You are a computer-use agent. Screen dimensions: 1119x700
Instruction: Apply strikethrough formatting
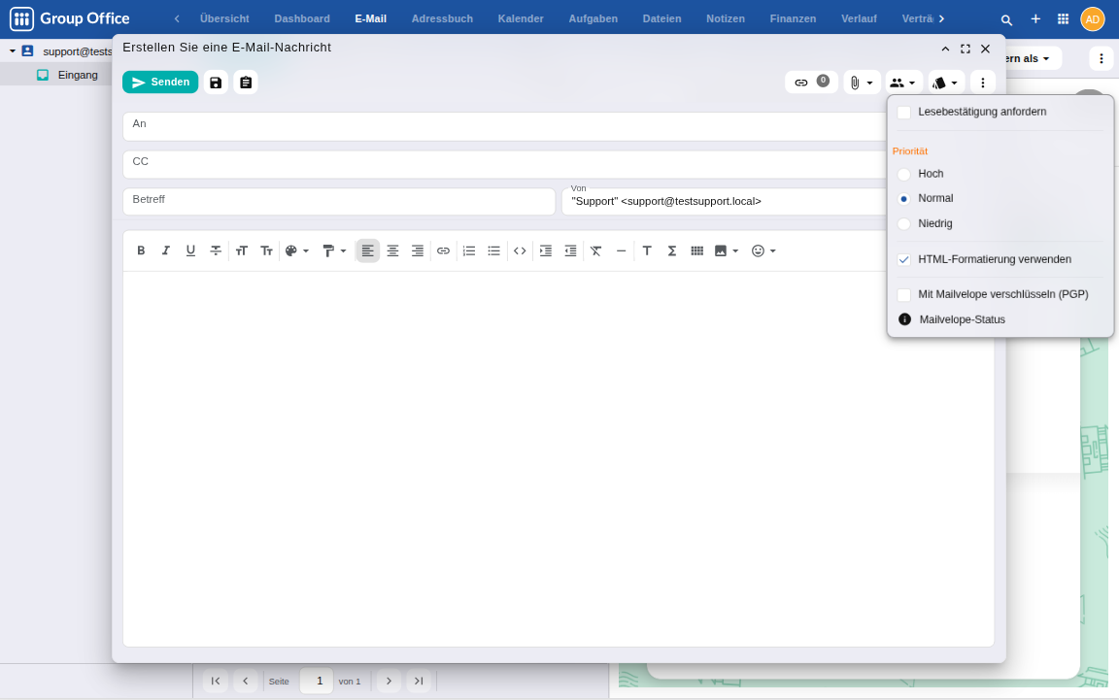[216, 250]
